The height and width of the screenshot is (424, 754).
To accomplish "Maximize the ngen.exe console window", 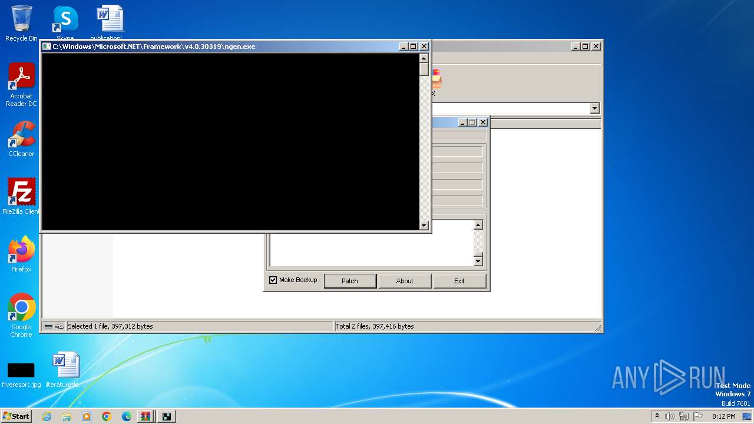I will (414, 47).
